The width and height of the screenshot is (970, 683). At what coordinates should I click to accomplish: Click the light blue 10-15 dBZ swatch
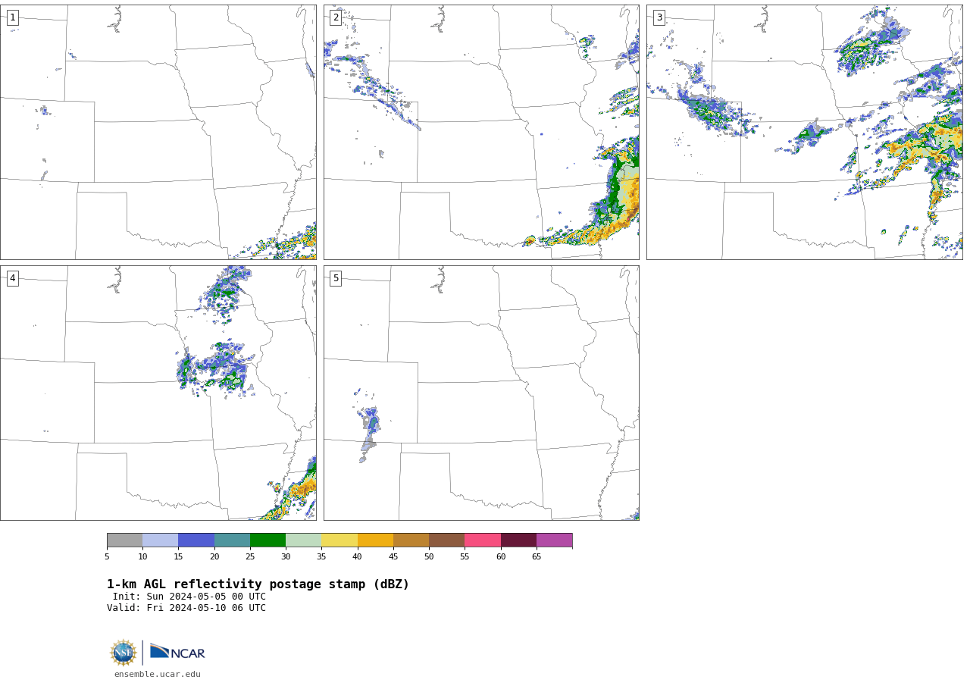(x=160, y=540)
